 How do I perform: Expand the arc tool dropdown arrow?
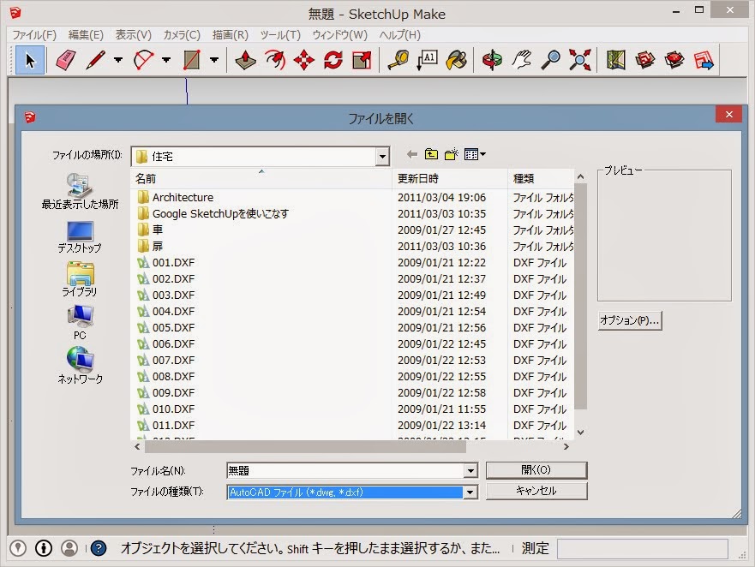click(x=166, y=60)
